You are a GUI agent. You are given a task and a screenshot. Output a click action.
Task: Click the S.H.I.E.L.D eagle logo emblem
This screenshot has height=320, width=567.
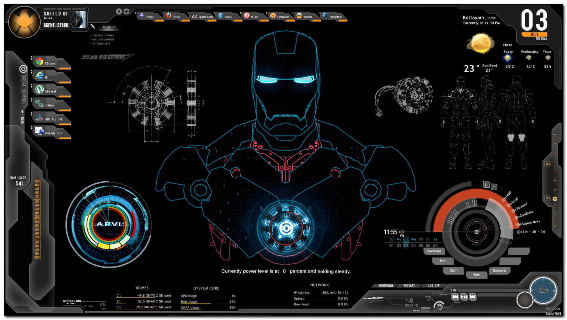(x=24, y=22)
